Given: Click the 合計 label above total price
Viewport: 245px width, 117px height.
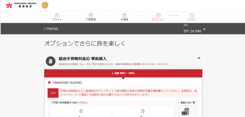Looking at the screenshot, I should (x=186, y=25).
